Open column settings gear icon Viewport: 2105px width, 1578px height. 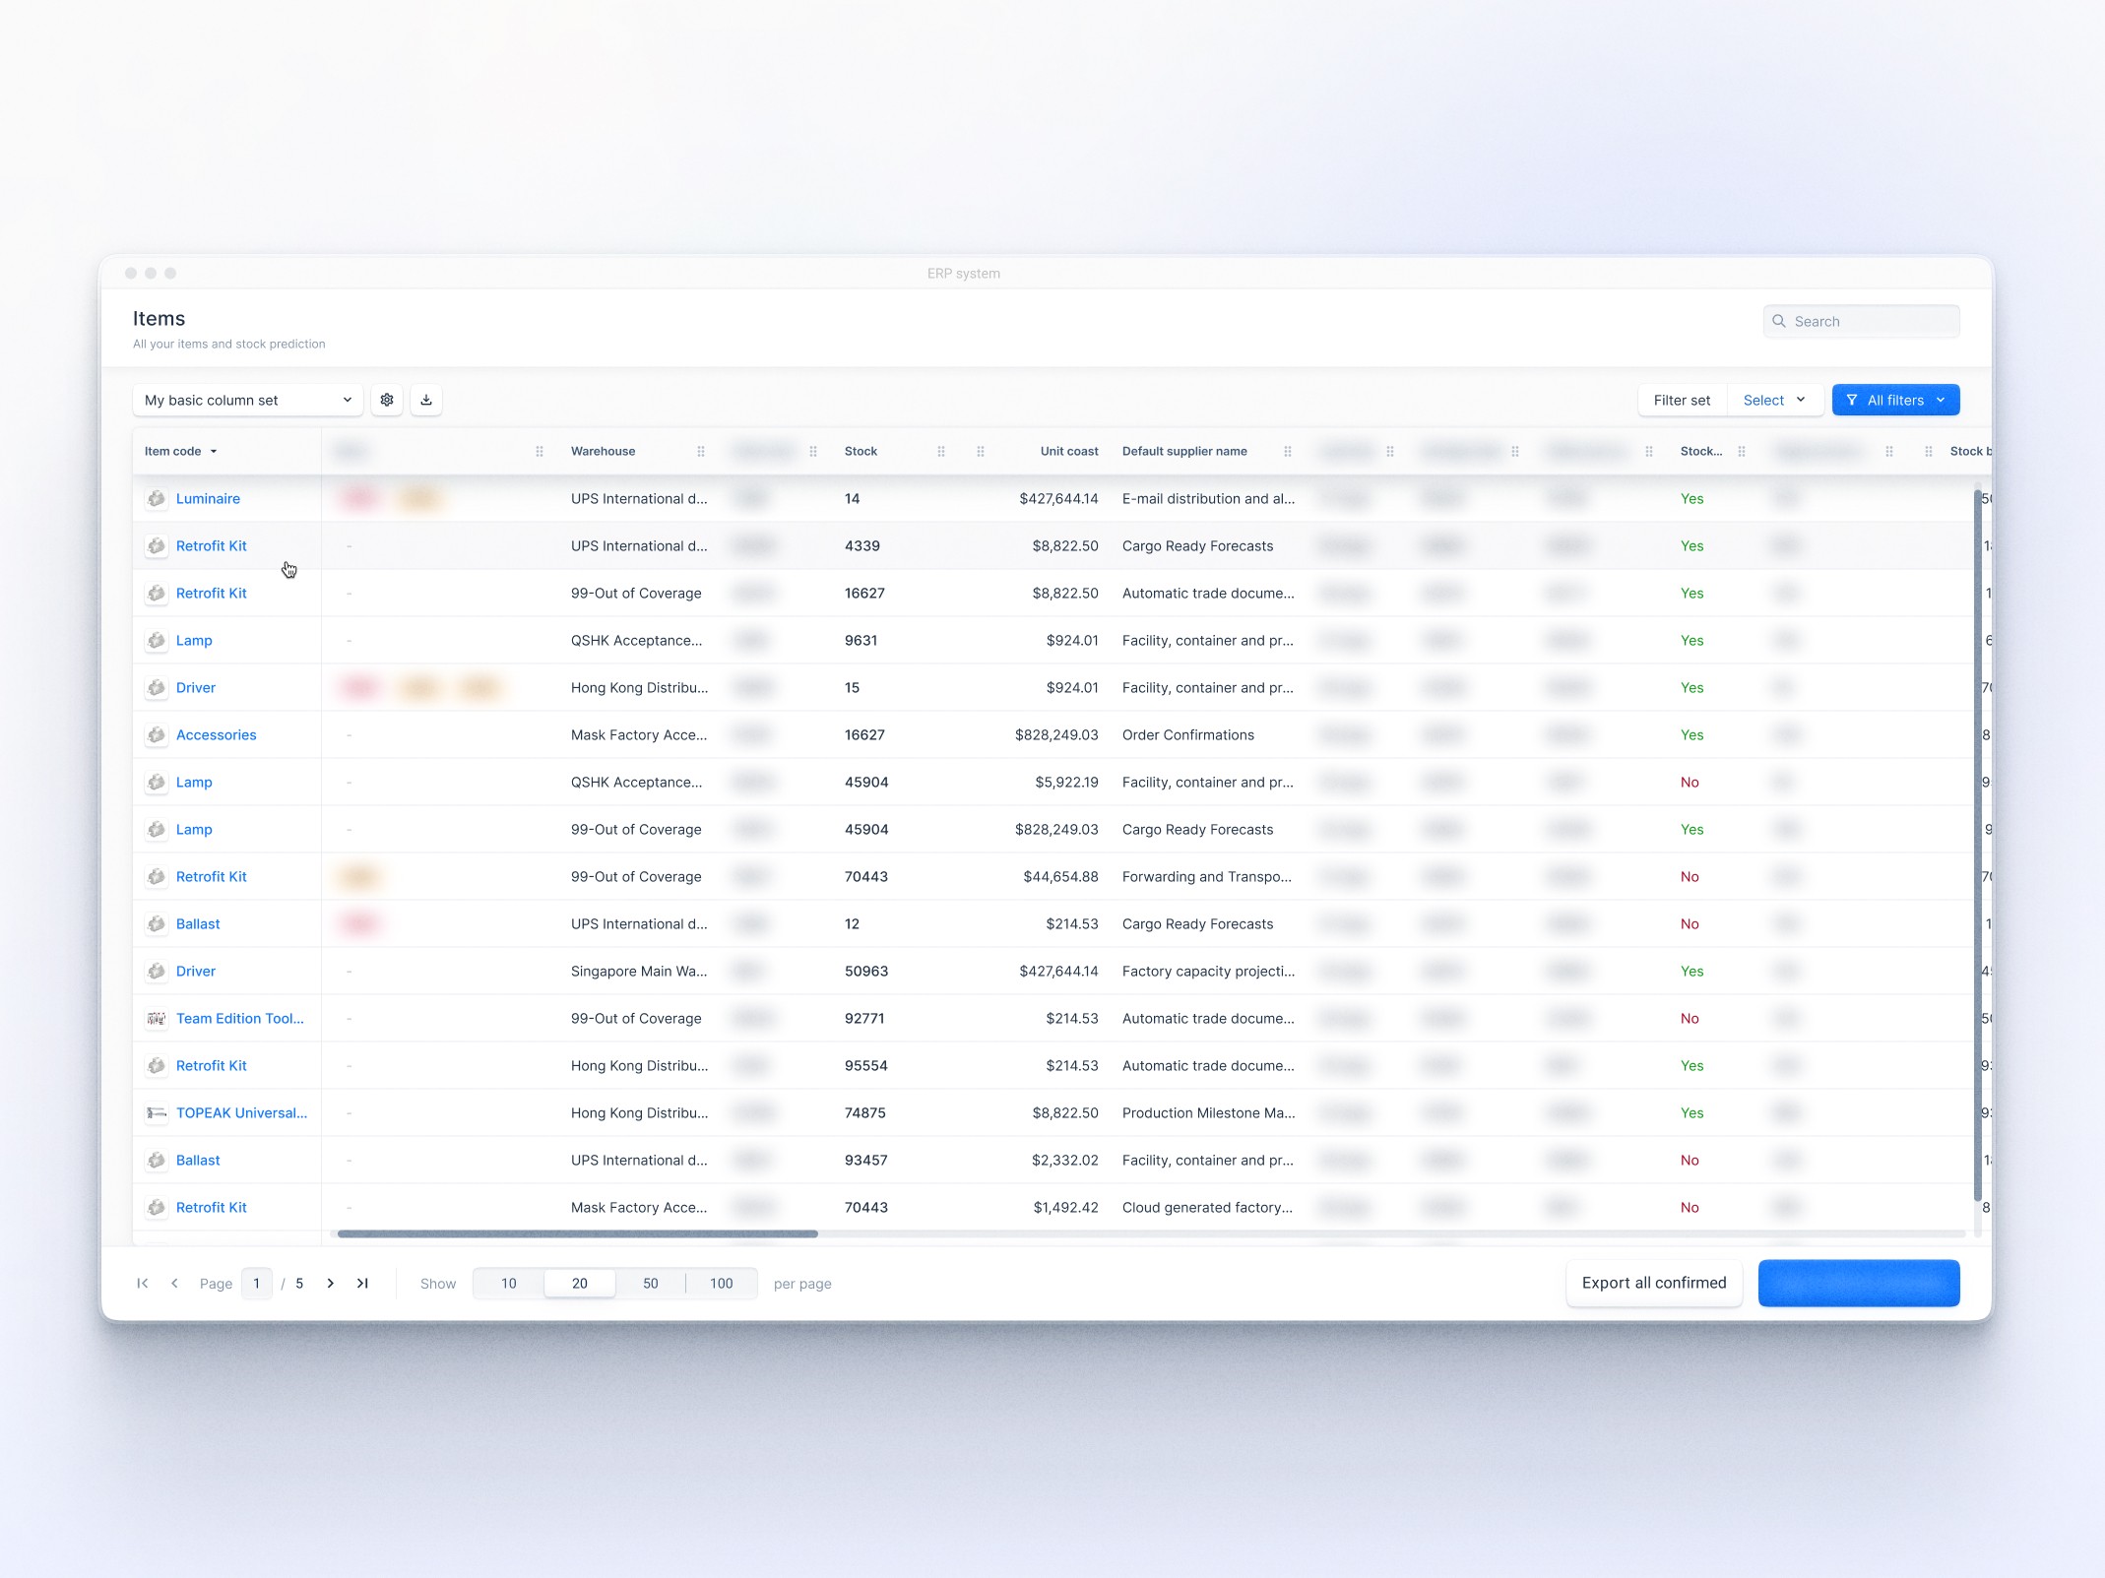click(387, 400)
